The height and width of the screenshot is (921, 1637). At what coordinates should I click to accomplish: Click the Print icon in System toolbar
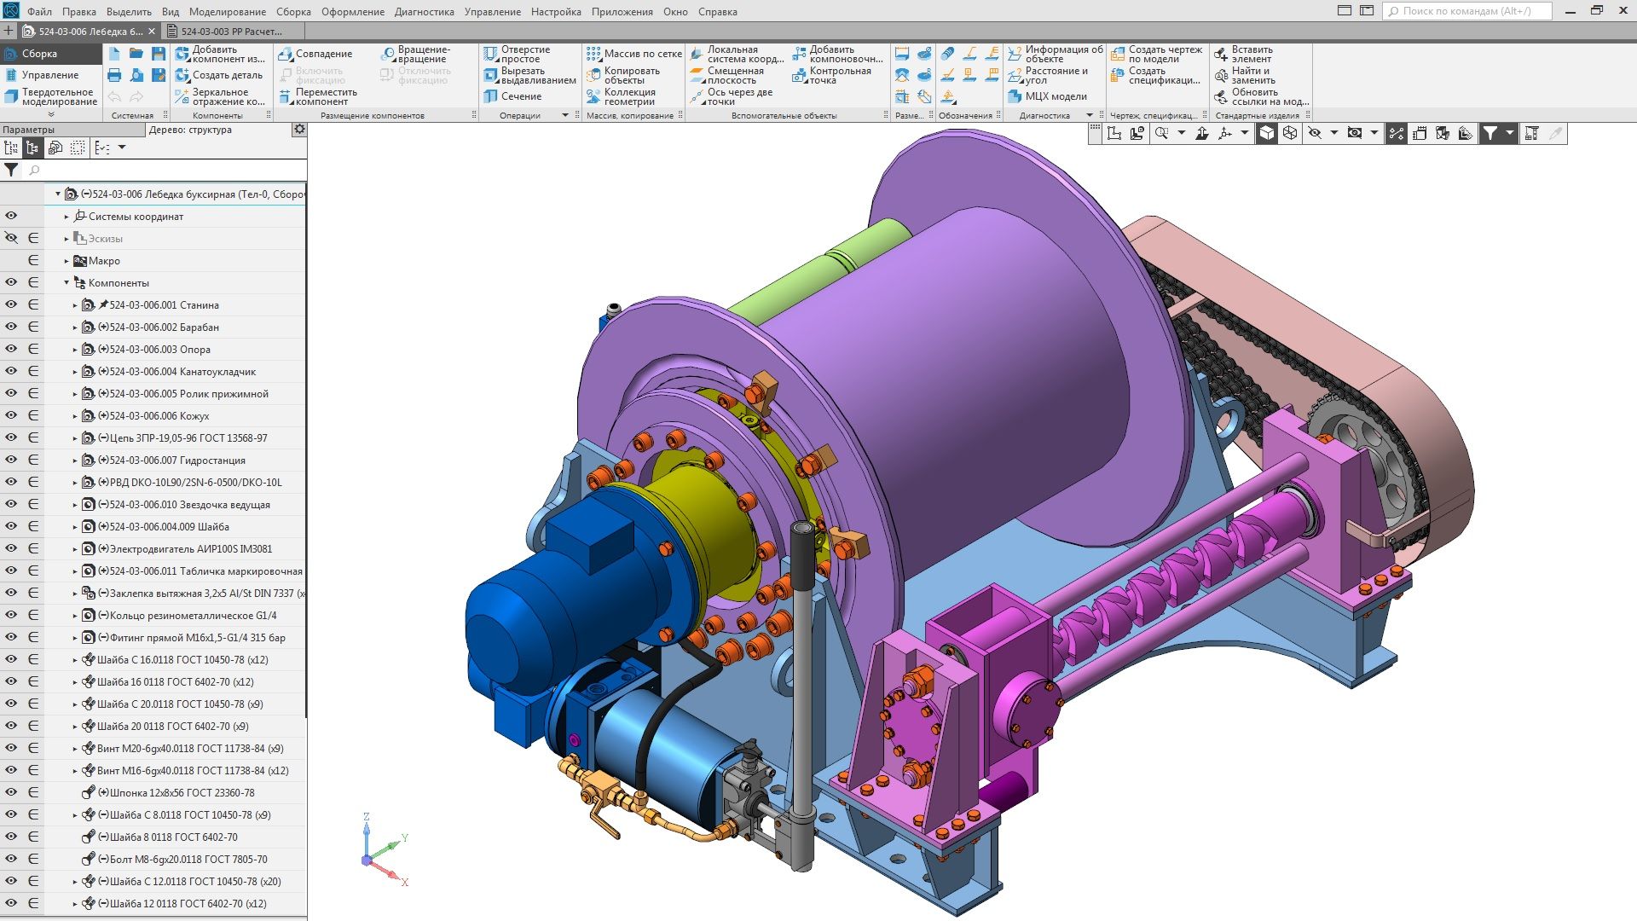pyautogui.click(x=114, y=75)
